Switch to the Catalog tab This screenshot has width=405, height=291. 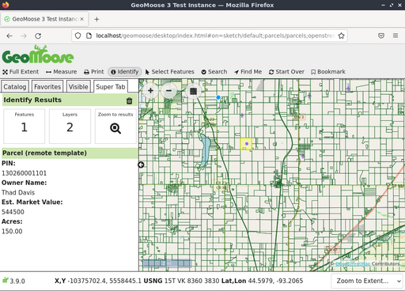(15, 87)
